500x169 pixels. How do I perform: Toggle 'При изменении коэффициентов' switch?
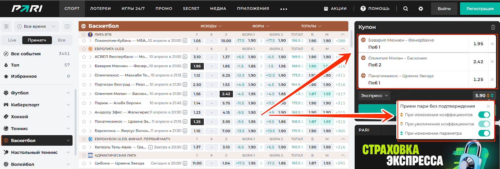tap(484, 115)
